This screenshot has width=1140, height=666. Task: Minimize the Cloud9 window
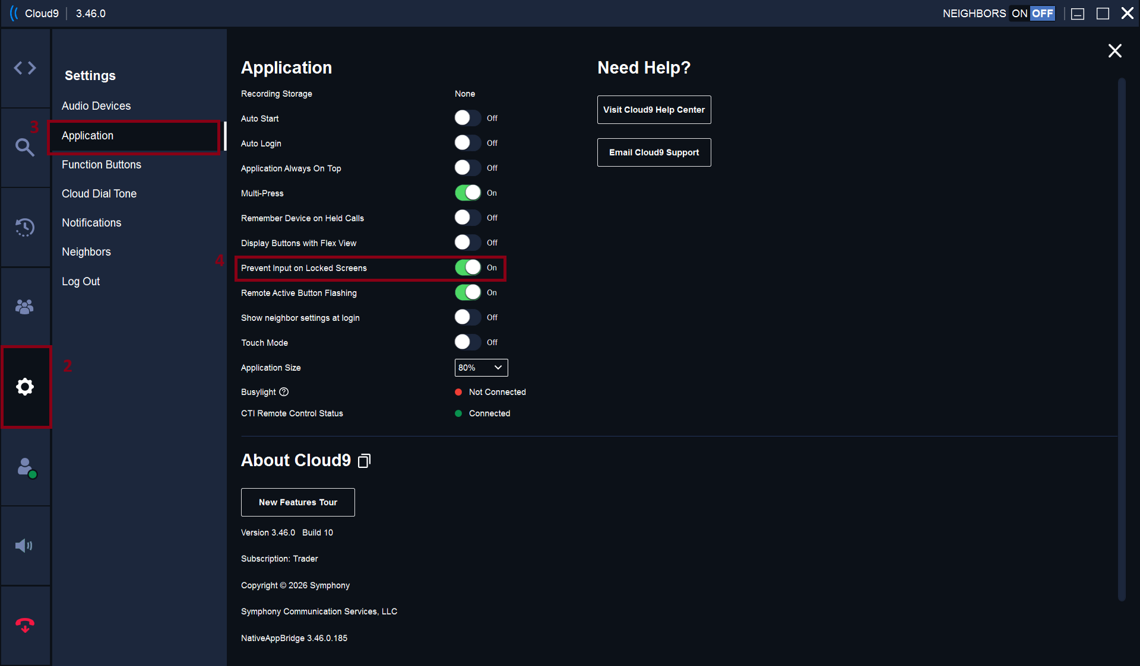tap(1078, 14)
